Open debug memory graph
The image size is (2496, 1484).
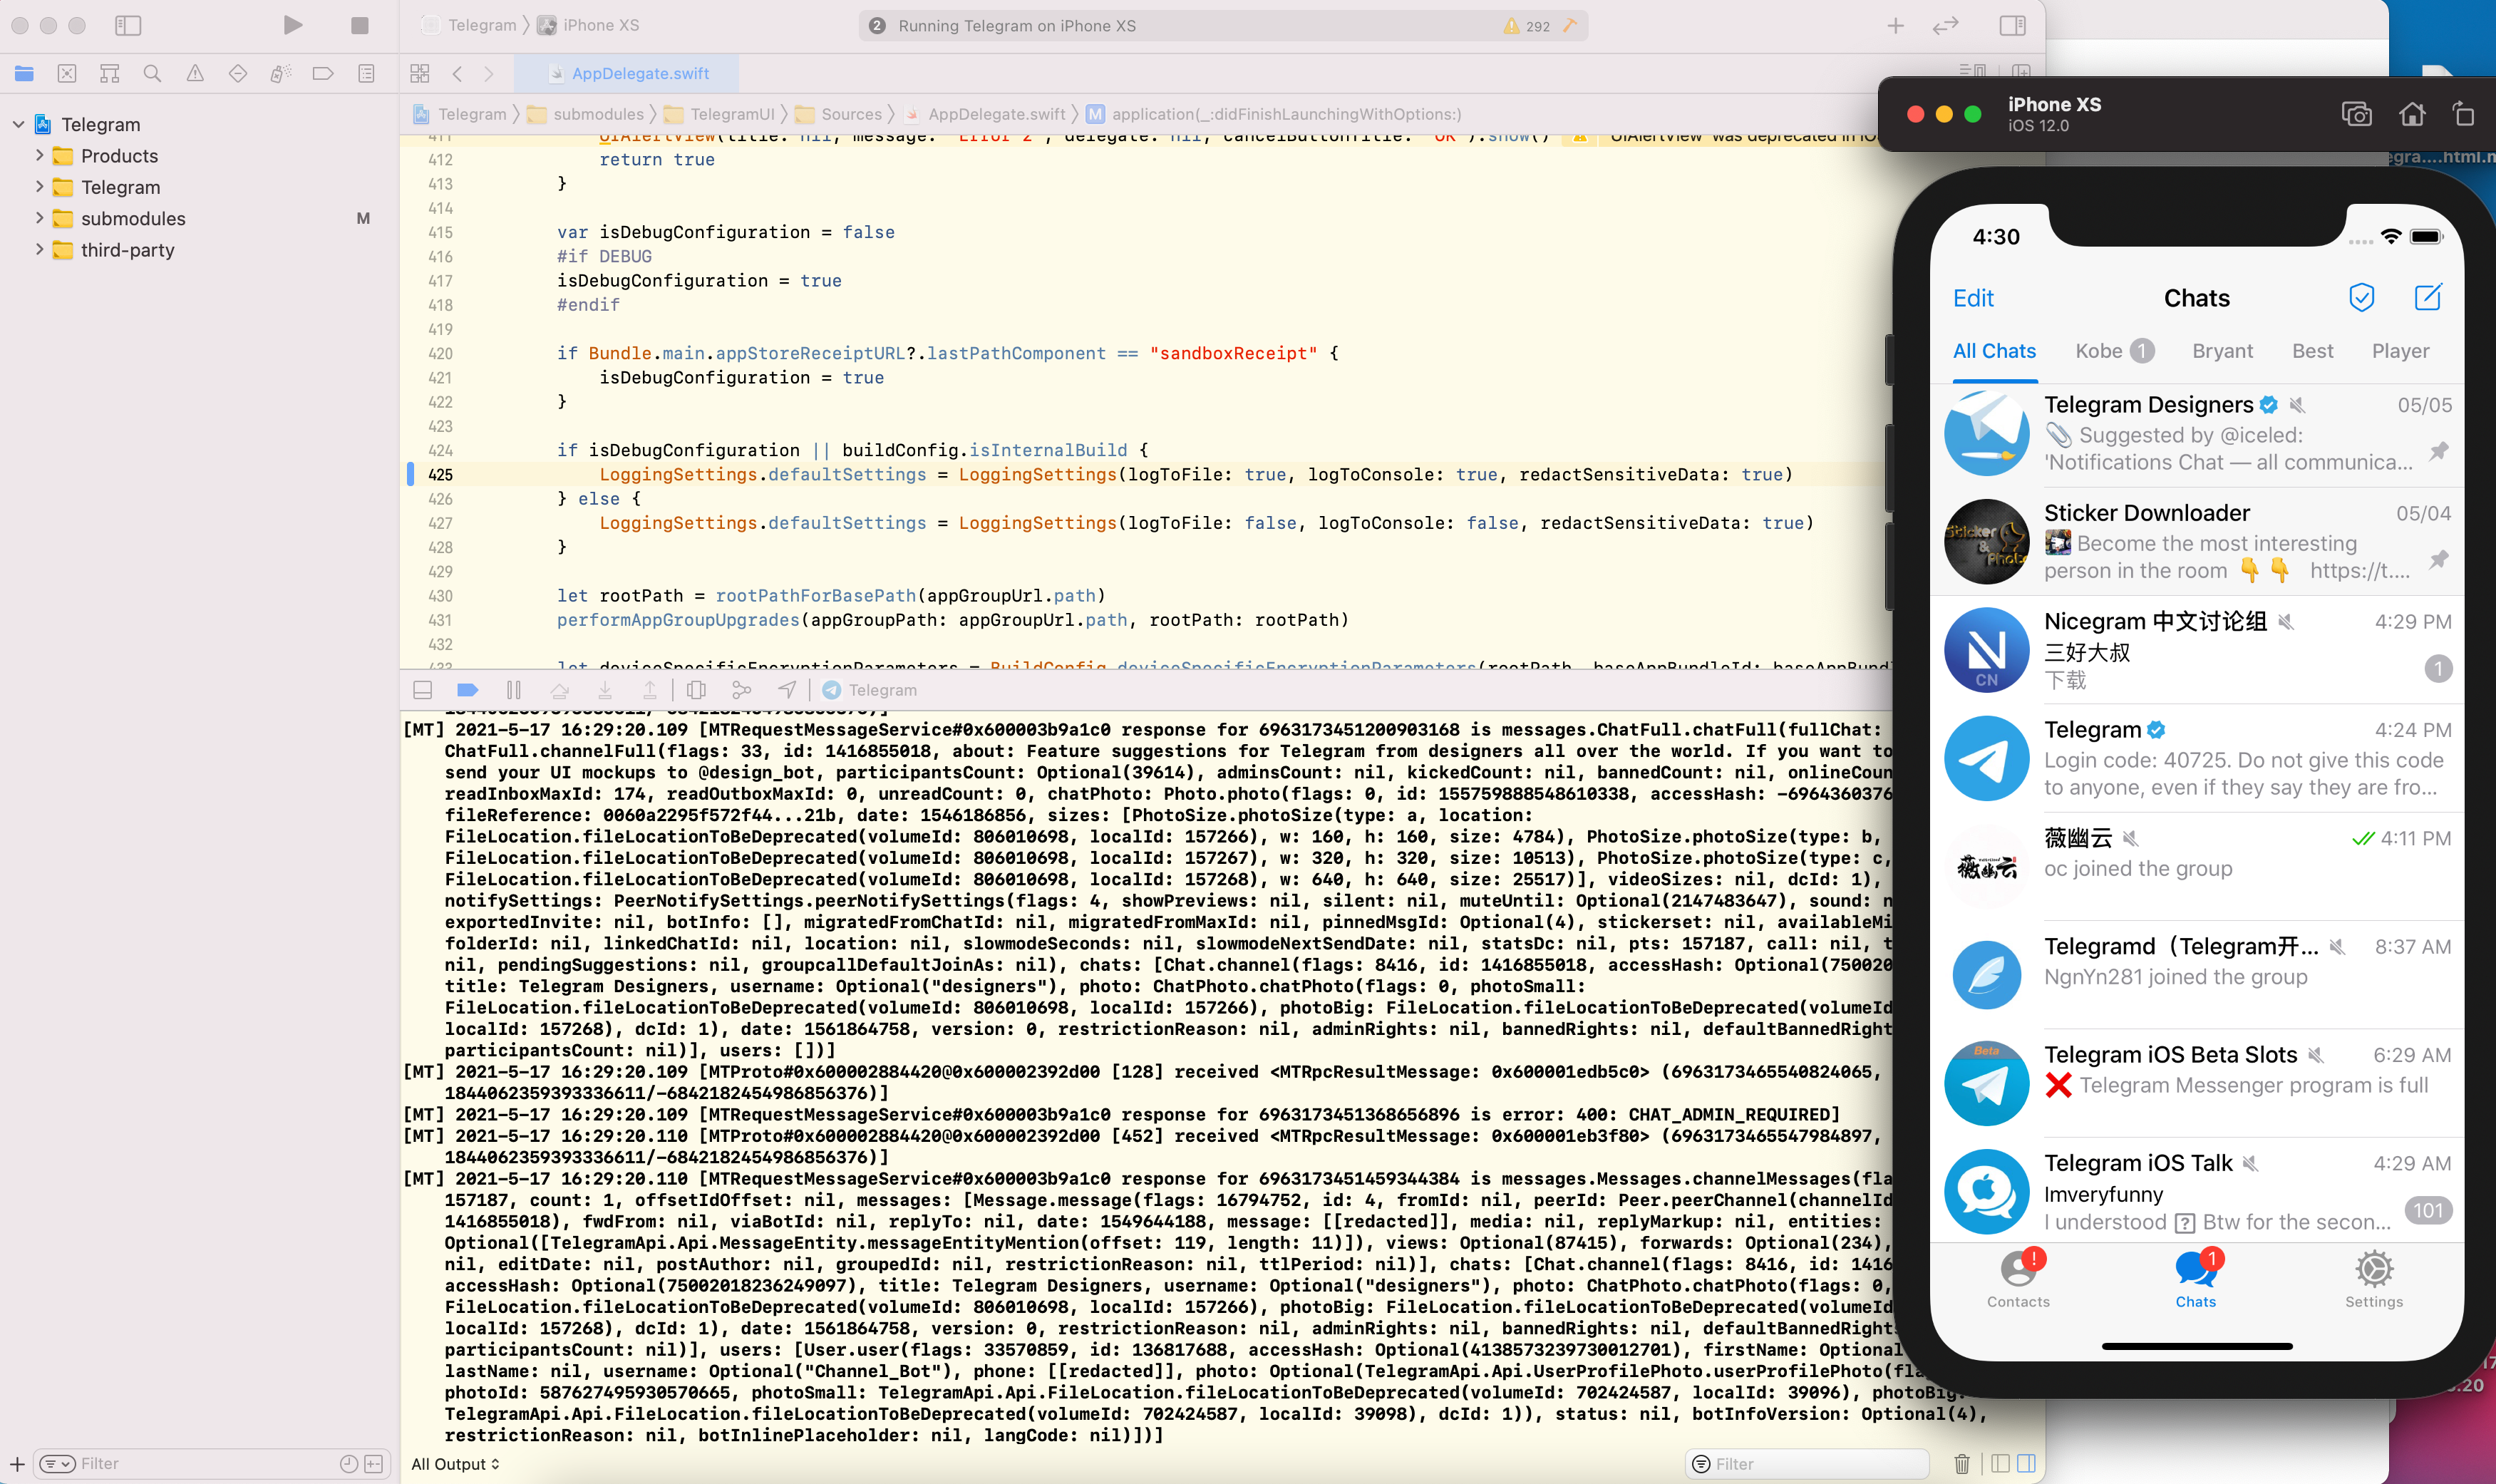741,690
